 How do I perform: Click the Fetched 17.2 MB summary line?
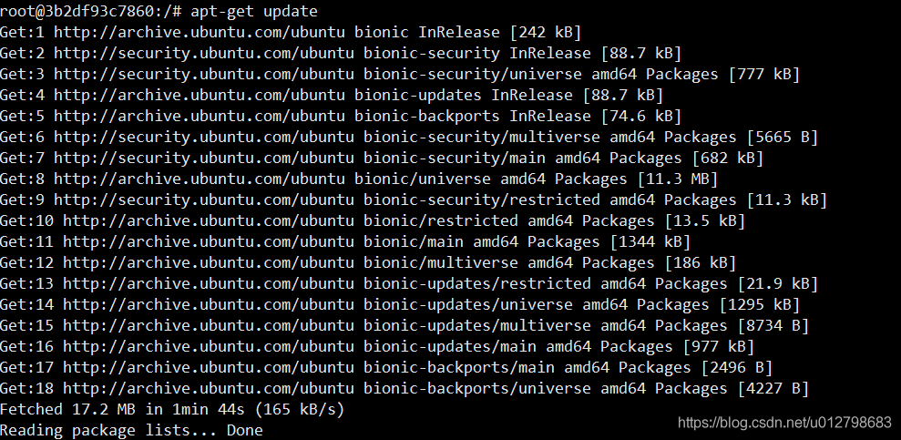pyautogui.click(x=172, y=409)
